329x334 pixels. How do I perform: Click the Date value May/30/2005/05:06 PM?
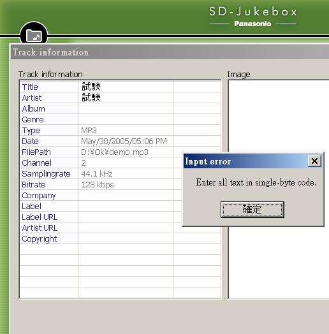tap(126, 142)
